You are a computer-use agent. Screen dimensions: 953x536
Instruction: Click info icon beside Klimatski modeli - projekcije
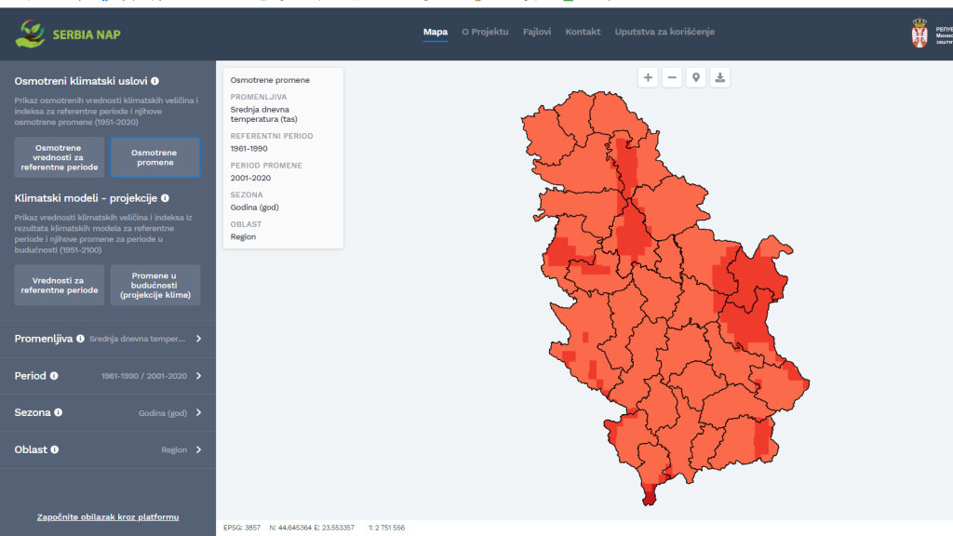(165, 198)
